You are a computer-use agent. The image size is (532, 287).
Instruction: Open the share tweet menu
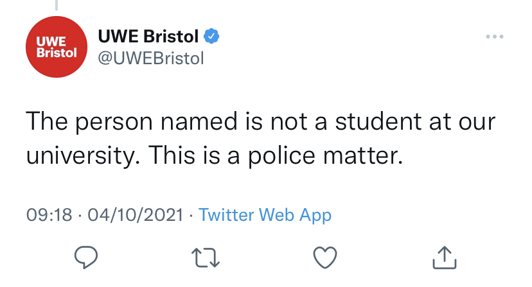click(x=445, y=258)
